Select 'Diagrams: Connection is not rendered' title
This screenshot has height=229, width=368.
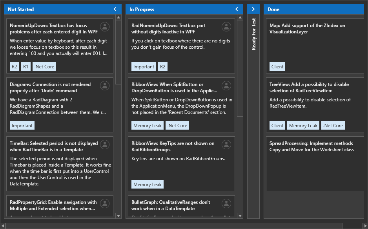[50, 87]
